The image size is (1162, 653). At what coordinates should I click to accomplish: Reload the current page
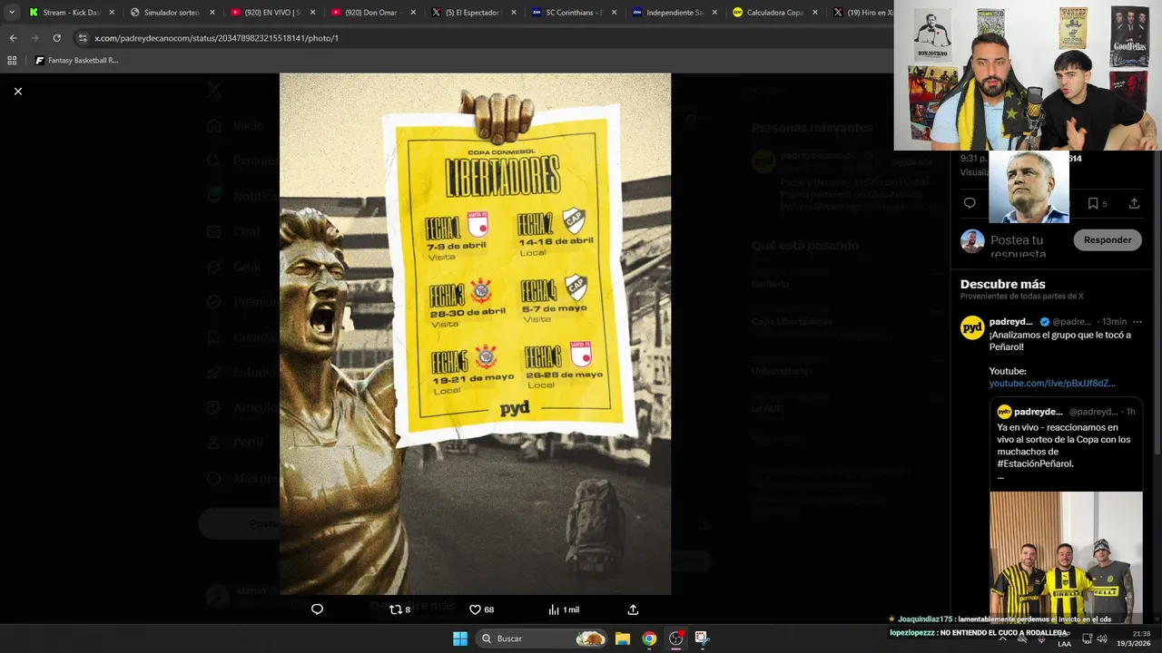(x=56, y=38)
